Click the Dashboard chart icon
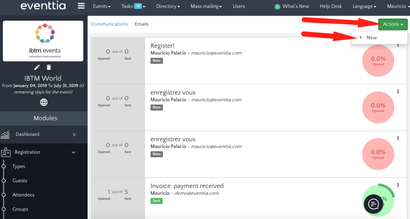This screenshot has height=219, width=410. [5, 134]
